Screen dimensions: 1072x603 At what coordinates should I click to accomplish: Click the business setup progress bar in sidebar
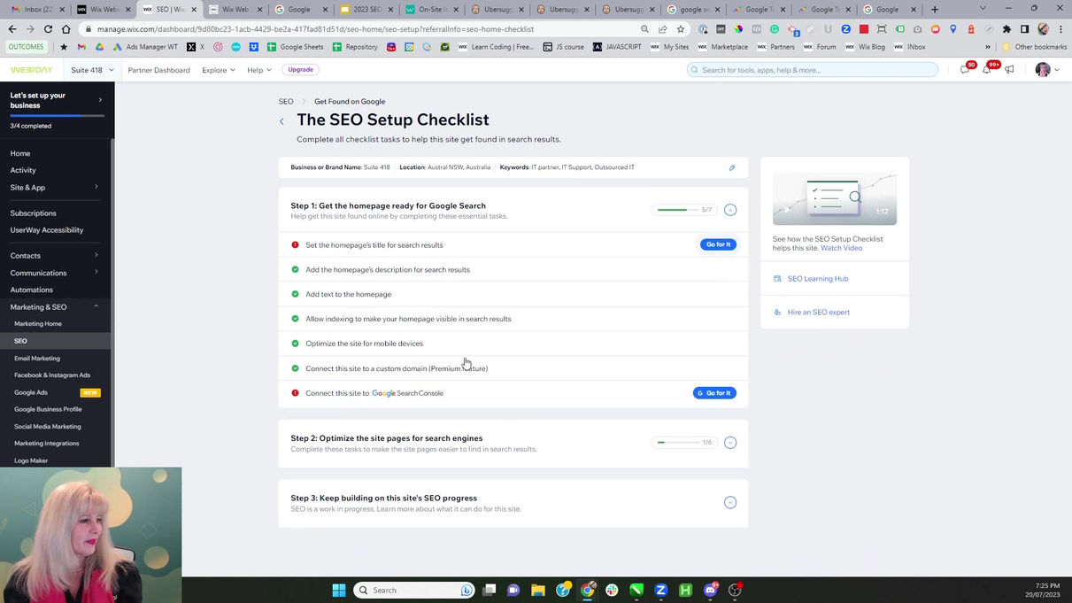(x=58, y=116)
